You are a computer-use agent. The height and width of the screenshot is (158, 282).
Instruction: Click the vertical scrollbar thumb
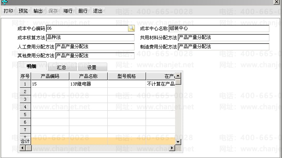click(x=178, y=82)
